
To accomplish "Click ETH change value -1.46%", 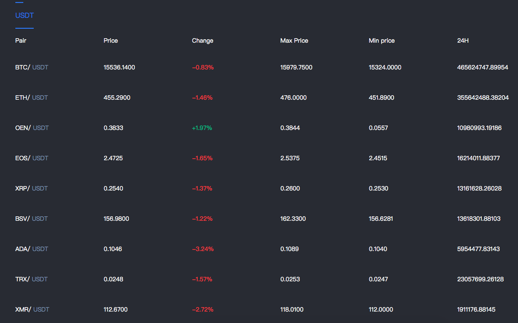I will point(202,98).
